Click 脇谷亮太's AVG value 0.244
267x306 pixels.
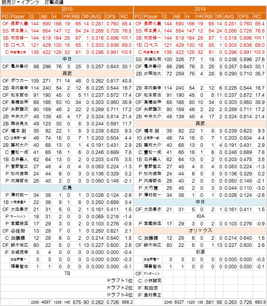pos(97,124)
